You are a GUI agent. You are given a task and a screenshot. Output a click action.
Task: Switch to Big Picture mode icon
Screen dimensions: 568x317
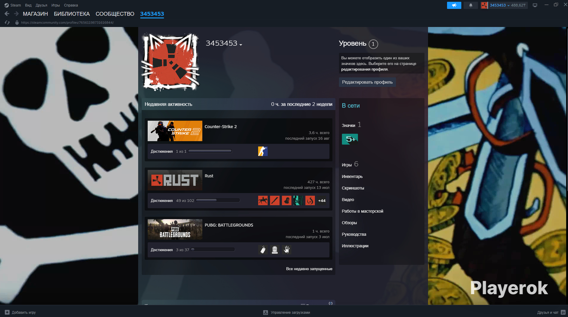535,5
